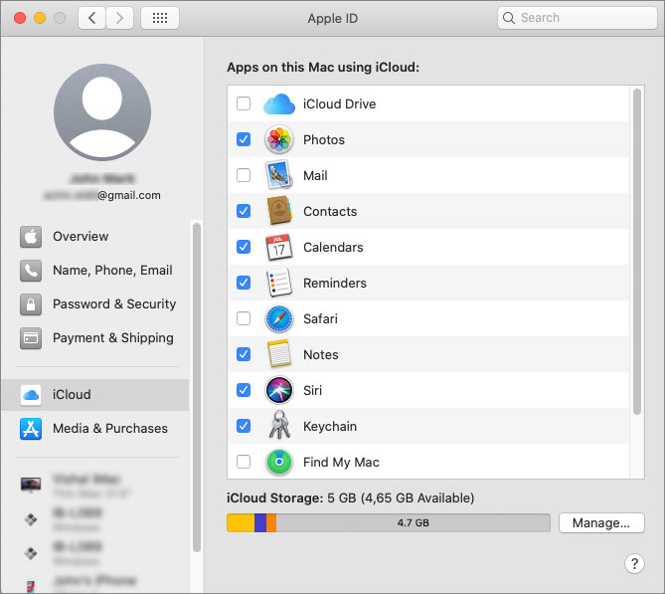Screen dimensions: 665x594
Task: Click the Contacts book icon
Action: pyautogui.click(x=279, y=211)
